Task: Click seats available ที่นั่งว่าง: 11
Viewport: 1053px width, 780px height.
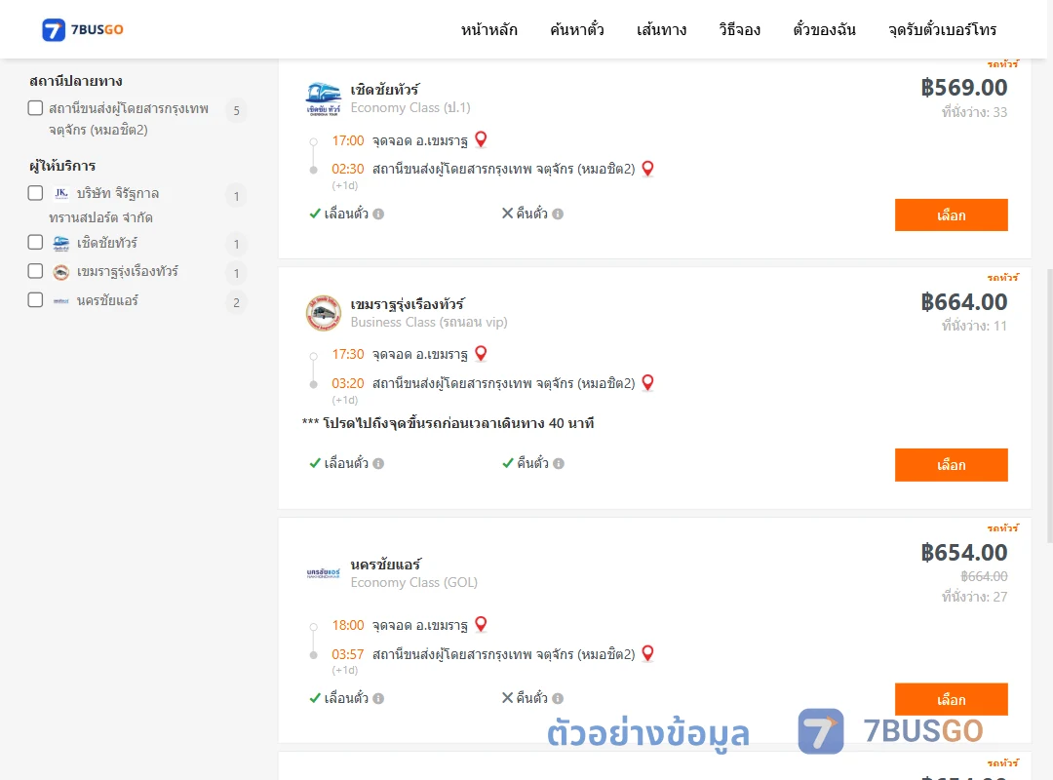Action: [974, 326]
